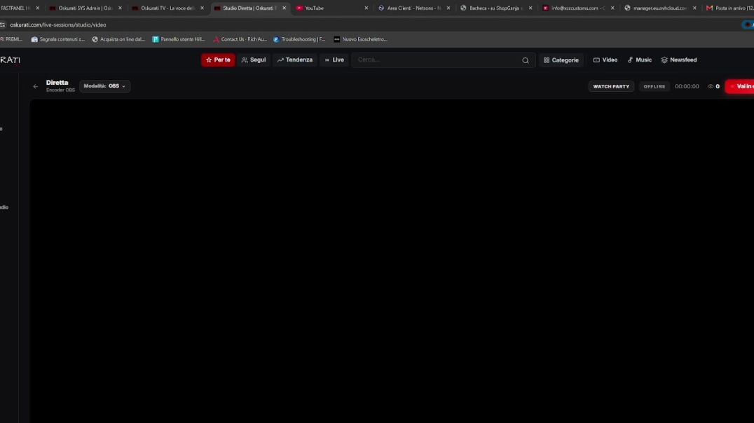Open the Troubleshooting bookmark
Viewport: 754px width, 423px height.
(299, 39)
